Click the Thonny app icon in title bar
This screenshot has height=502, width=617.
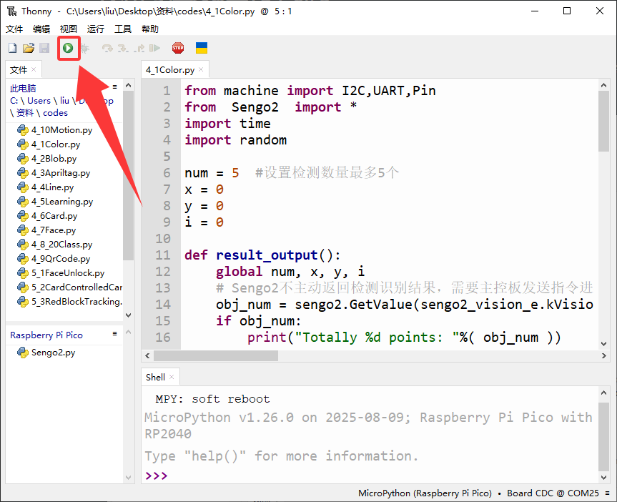[12, 11]
